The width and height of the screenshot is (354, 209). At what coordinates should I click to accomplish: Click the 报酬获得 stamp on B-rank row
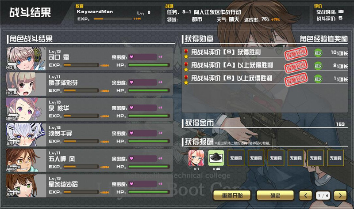tap(296, 79)
